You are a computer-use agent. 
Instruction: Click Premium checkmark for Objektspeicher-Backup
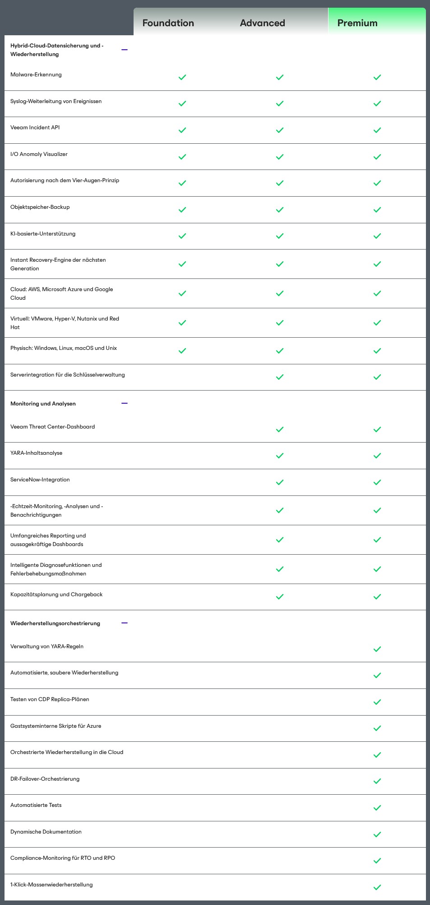coord(377,210)
